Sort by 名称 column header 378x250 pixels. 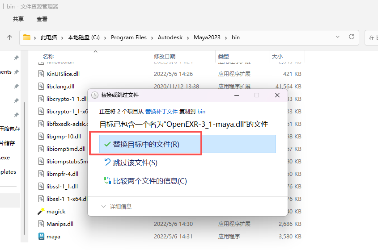[x=48, y=57]
